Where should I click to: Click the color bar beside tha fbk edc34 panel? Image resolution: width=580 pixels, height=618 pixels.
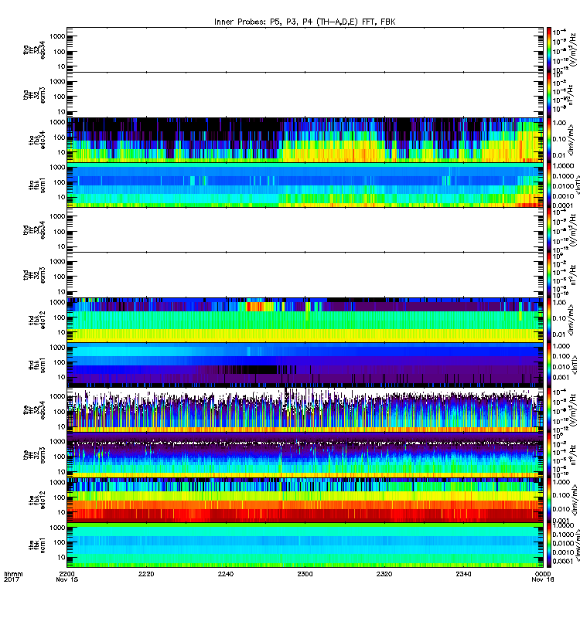pos(548,140)
